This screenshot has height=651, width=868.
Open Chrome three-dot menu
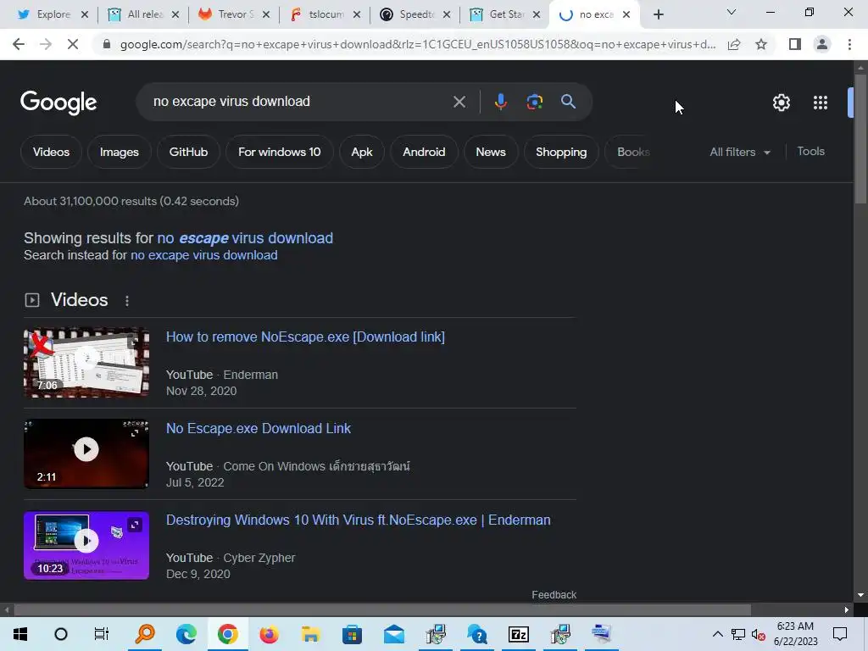pos(849,44)
